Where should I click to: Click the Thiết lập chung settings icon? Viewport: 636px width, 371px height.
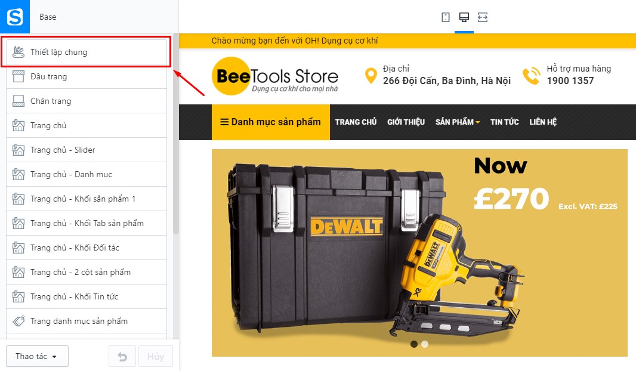(x=18, y=52)
